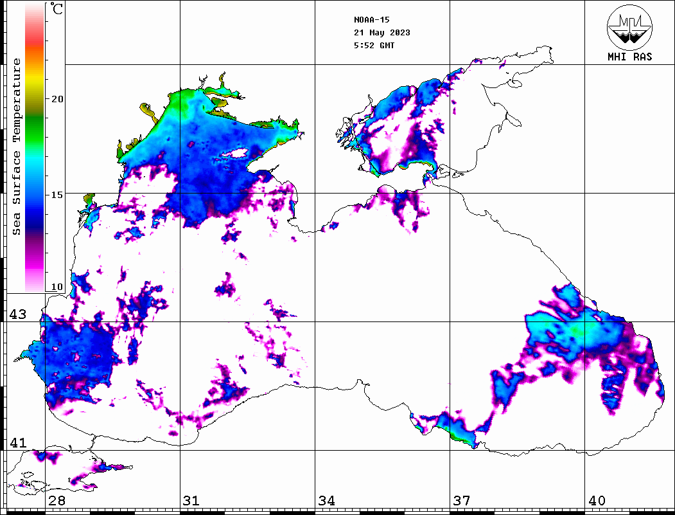675x515 pixels.
Task: Click the MHI RAS logo emblem
Action: [629, 27]
